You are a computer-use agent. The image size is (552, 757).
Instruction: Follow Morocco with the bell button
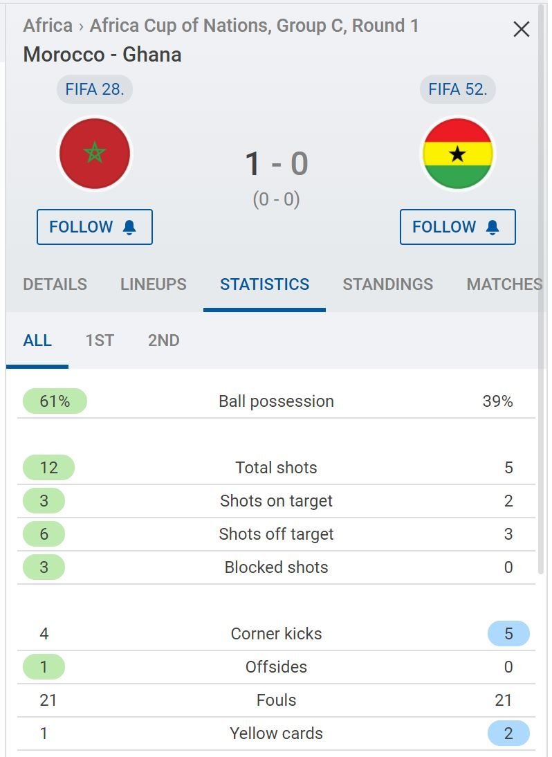coord(95,227)
